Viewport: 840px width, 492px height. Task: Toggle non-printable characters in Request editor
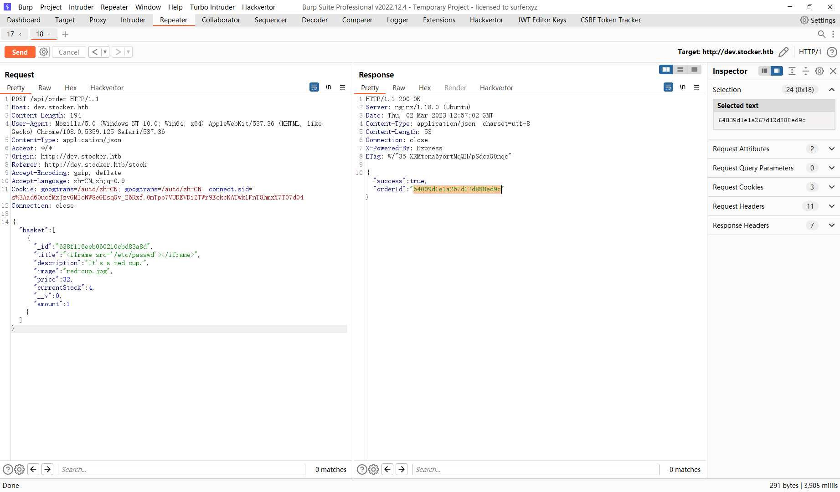(329, 87)
